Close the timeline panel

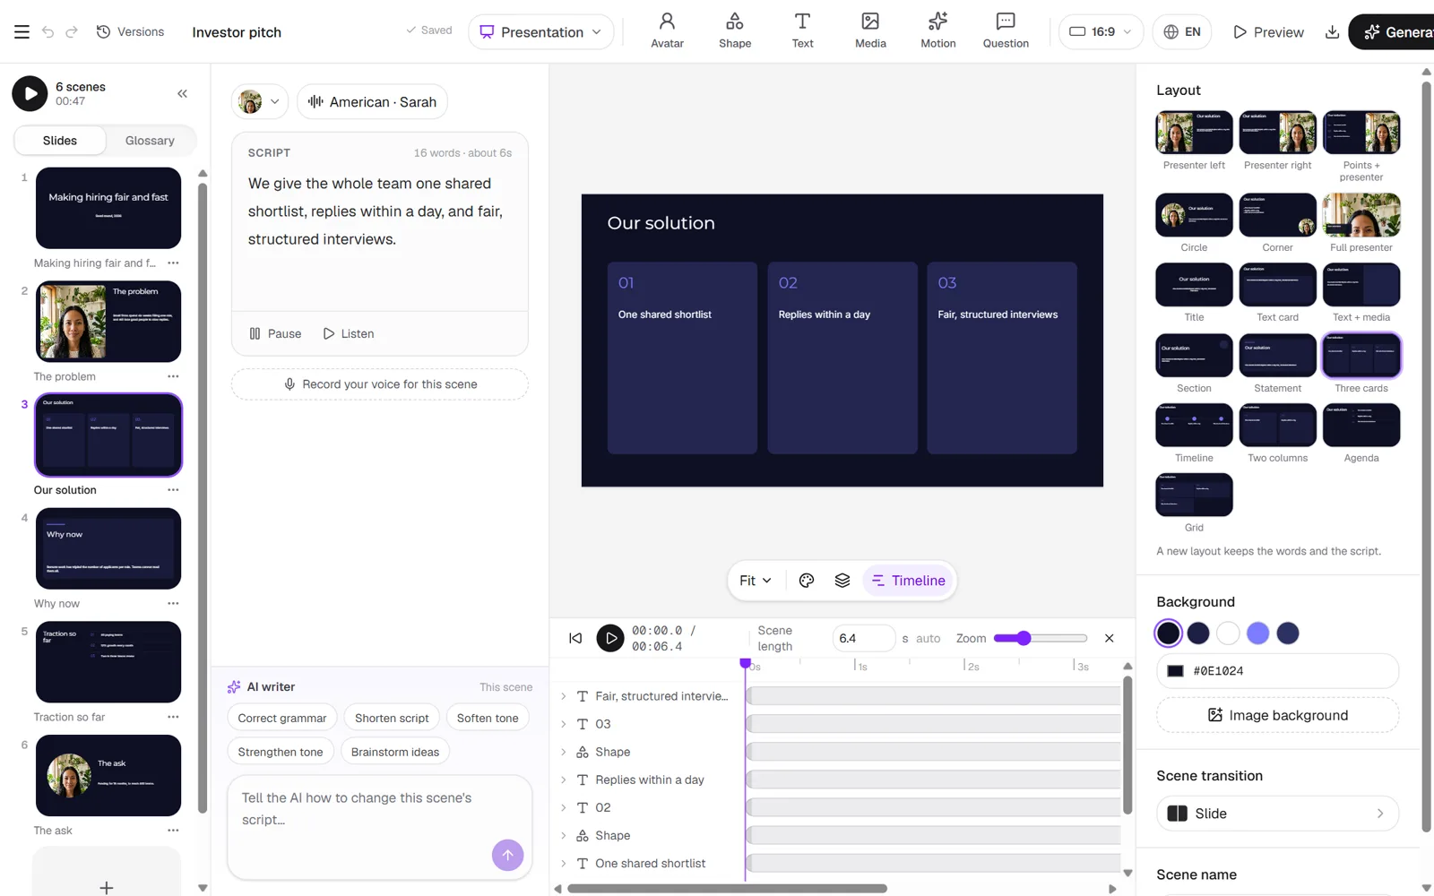point(1110,638)
